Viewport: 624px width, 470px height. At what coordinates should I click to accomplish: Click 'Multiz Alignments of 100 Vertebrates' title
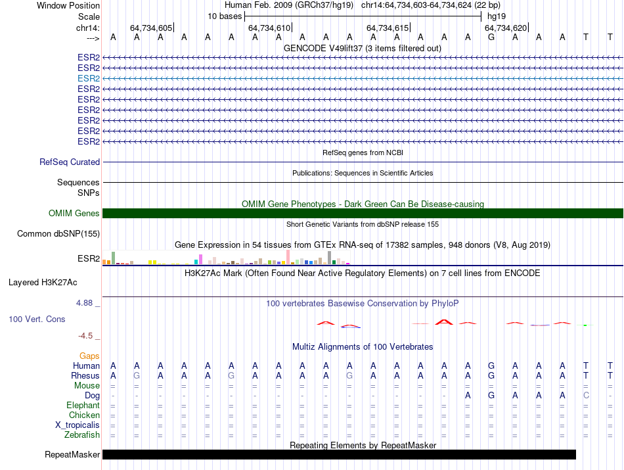[363, 347]
